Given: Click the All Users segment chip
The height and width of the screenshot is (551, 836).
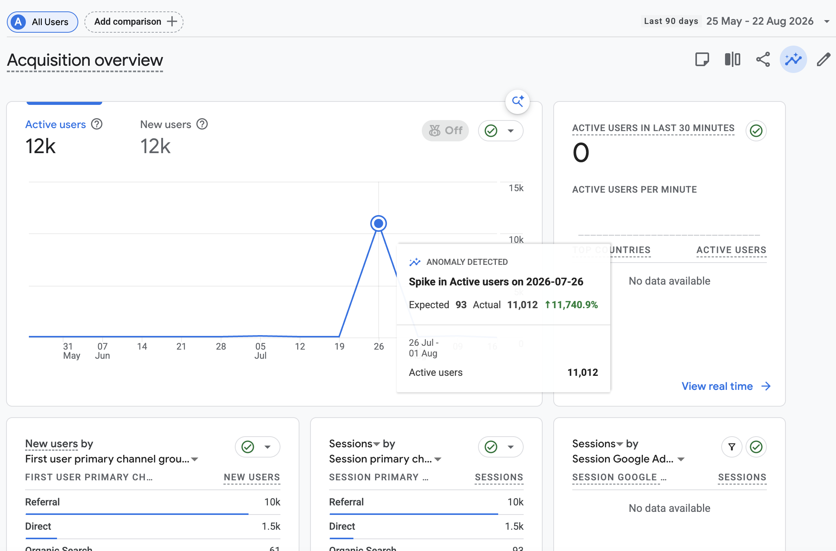Looking at the screenshot, I should pyautogui.click(x=43, y=22).
